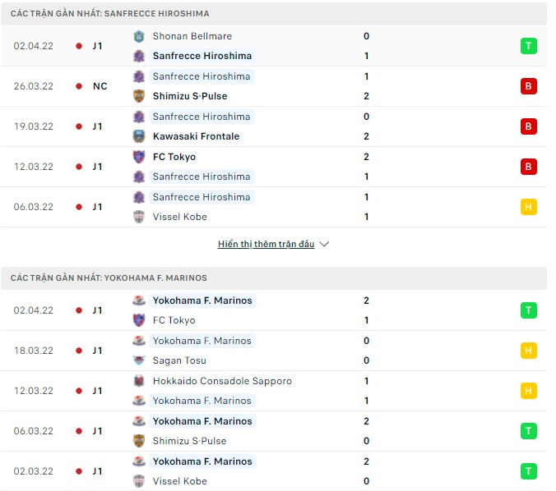Click the yellow H badge for the Vissel Kobe draw
556x491 pixels.
[x=528, y=207]
